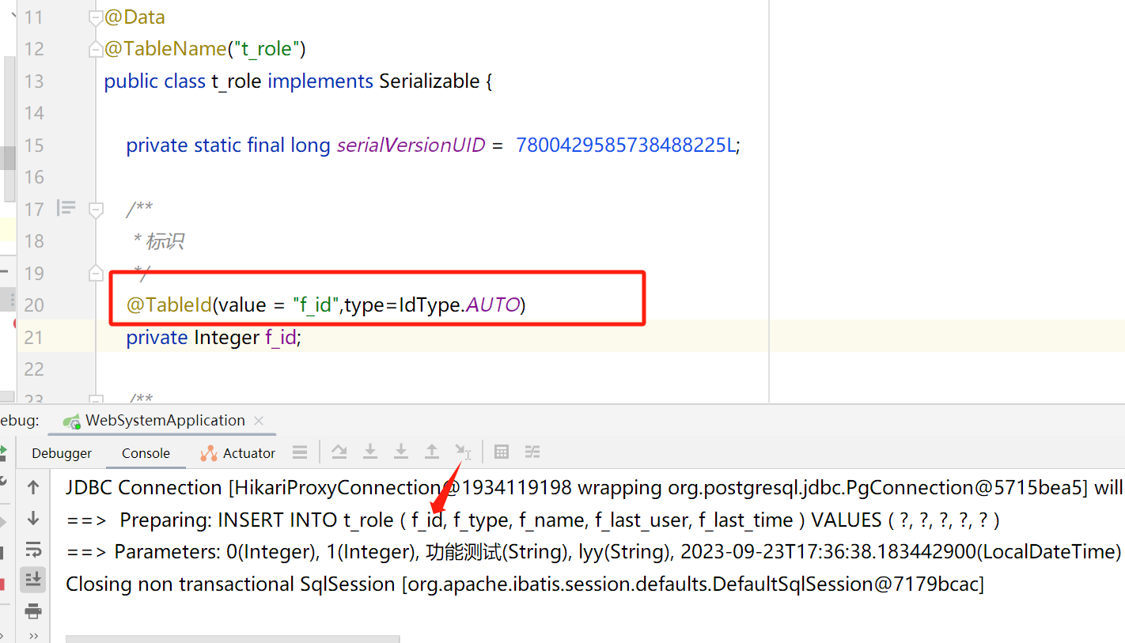This screenshot has height=643, width=1125.
Task: Click the console horizontal scrollbar
Action: pyautogui.click(x=233, y=638)
